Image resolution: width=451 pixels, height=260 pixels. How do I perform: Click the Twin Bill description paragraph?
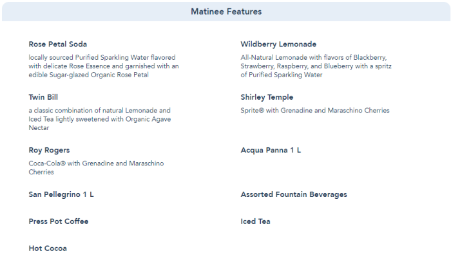tap(100, 119)
